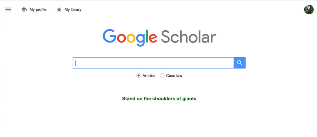Click the Articles text label
317x137 pixels.
click(149, 76)
